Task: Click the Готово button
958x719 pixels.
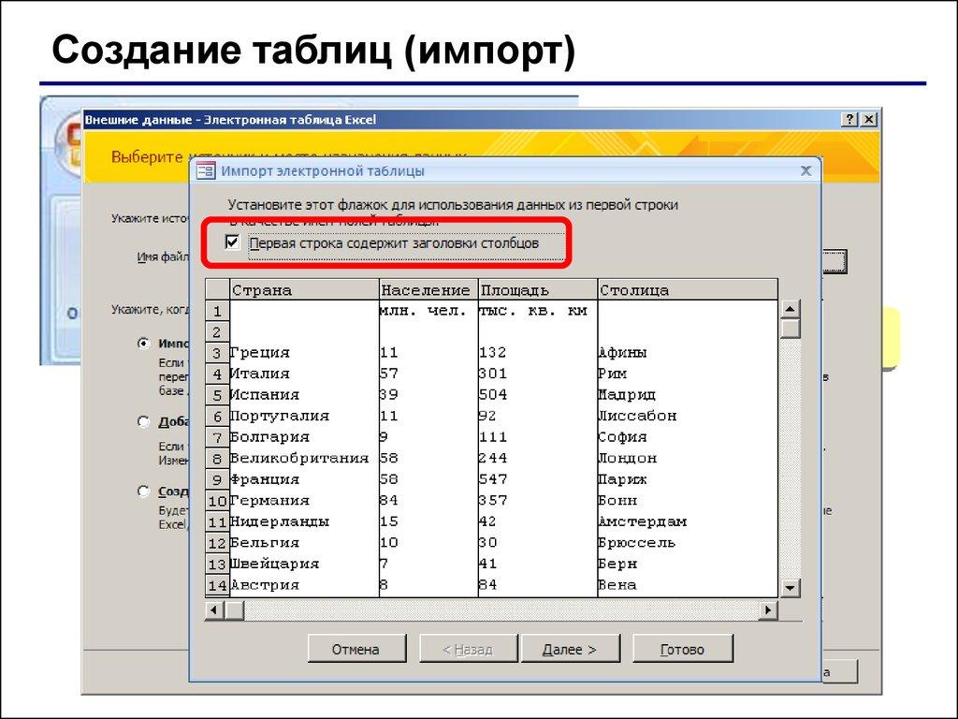Action: [x=682, y=649]
